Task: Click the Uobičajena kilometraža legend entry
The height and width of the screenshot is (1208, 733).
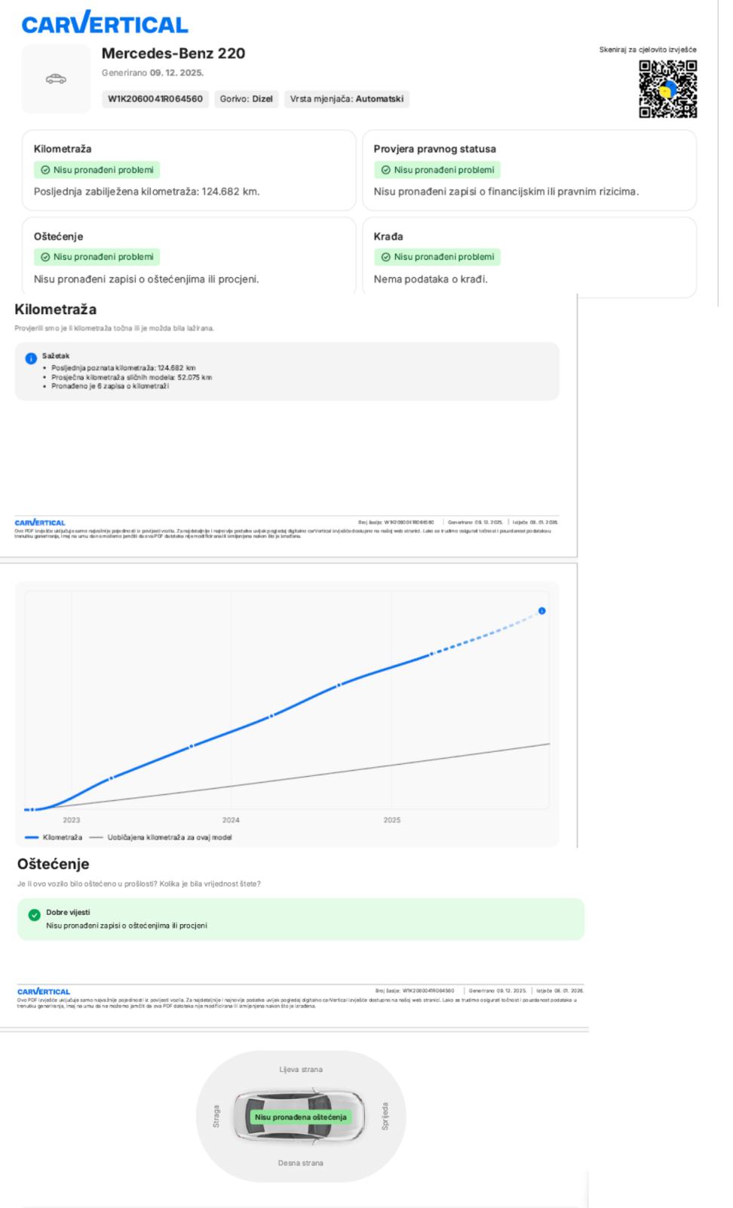Action: [161, 837]
